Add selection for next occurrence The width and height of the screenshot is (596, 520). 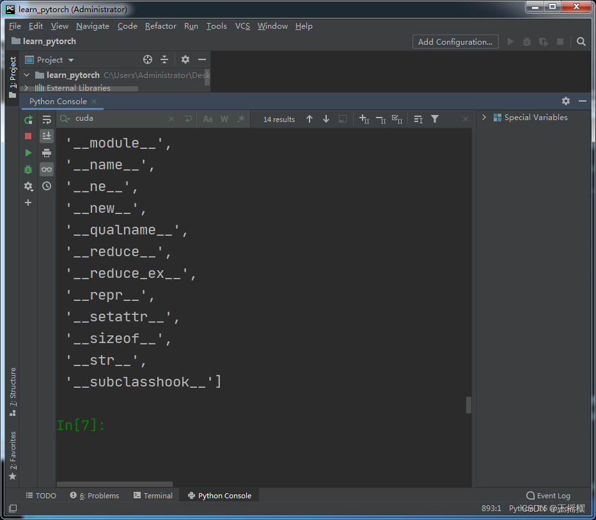(x=364, y=119)
